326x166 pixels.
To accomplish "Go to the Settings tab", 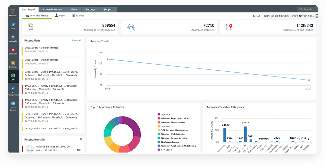I will coord(90,10).
